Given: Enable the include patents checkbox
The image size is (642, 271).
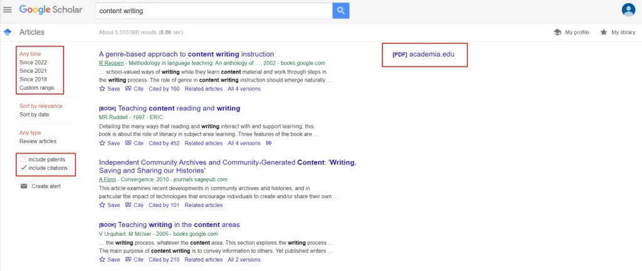Looking at the screenshot, I should pyautogui.click(x=23, y=160).
